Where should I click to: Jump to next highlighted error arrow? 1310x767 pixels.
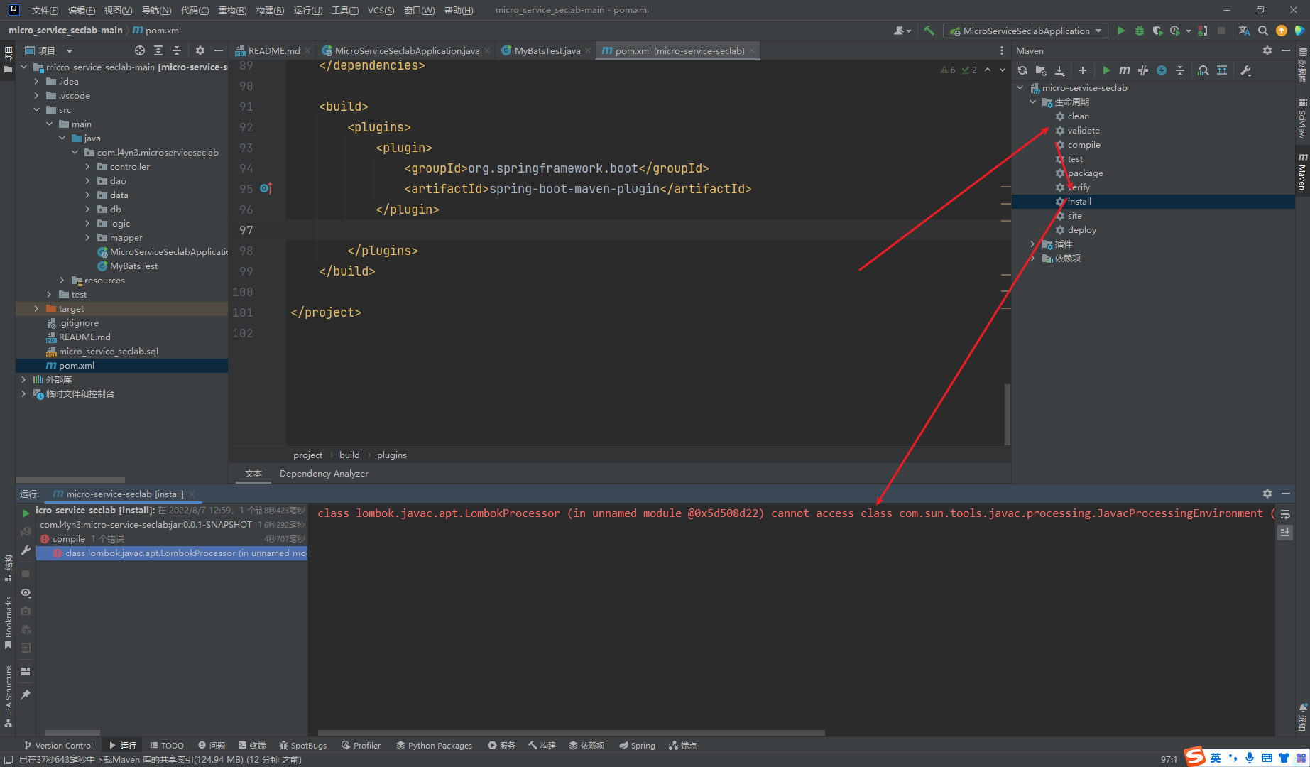pos(1003,70)
